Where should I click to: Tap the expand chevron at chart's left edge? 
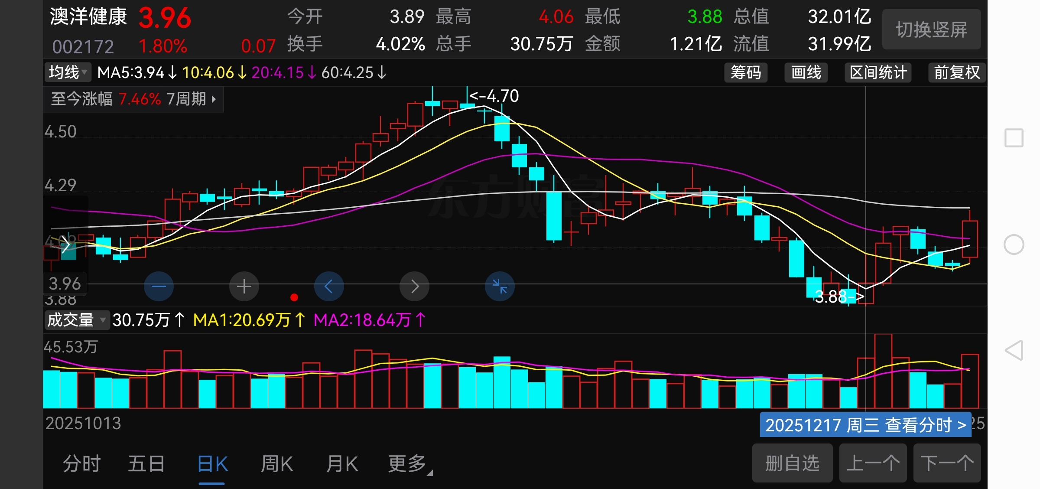(x=65, y=244)
